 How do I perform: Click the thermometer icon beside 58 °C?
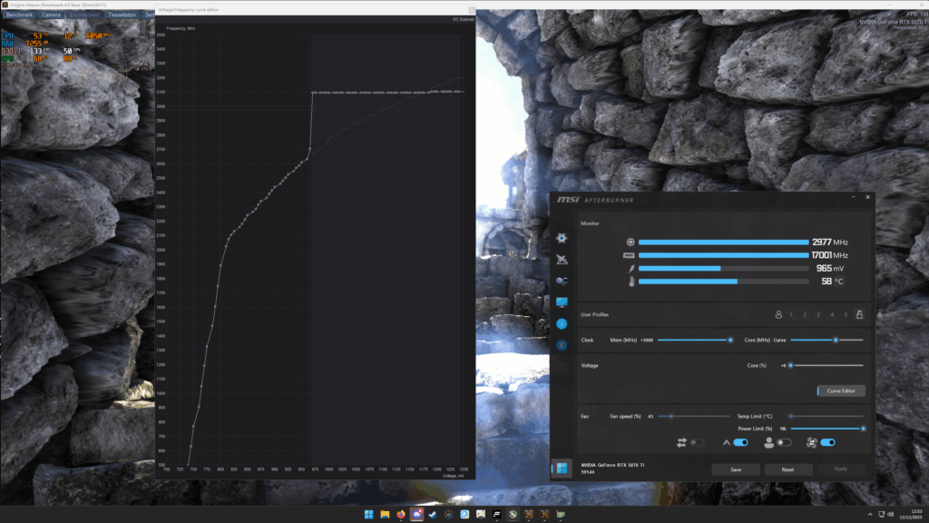[x=631, y=281]
